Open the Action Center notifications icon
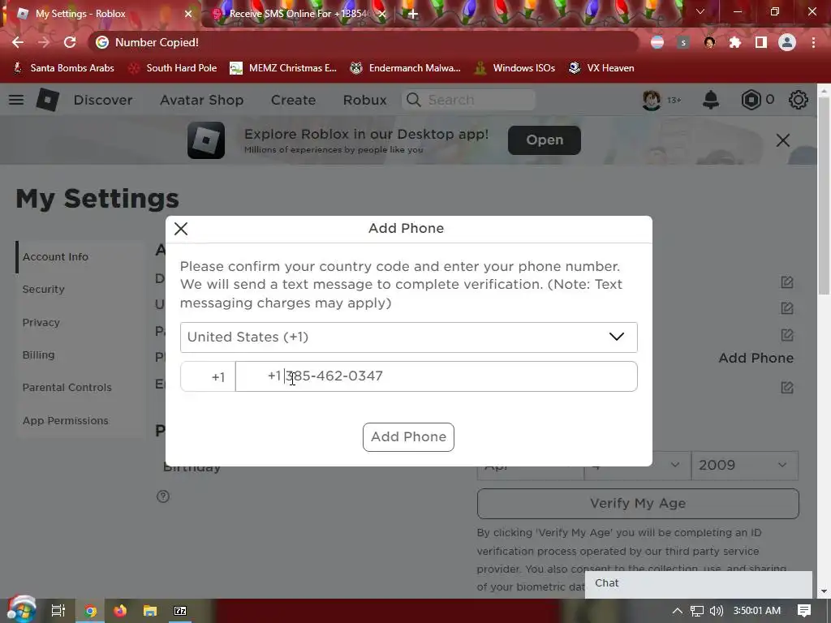This screenshot has height=623, width=831. tap(804, 611)
